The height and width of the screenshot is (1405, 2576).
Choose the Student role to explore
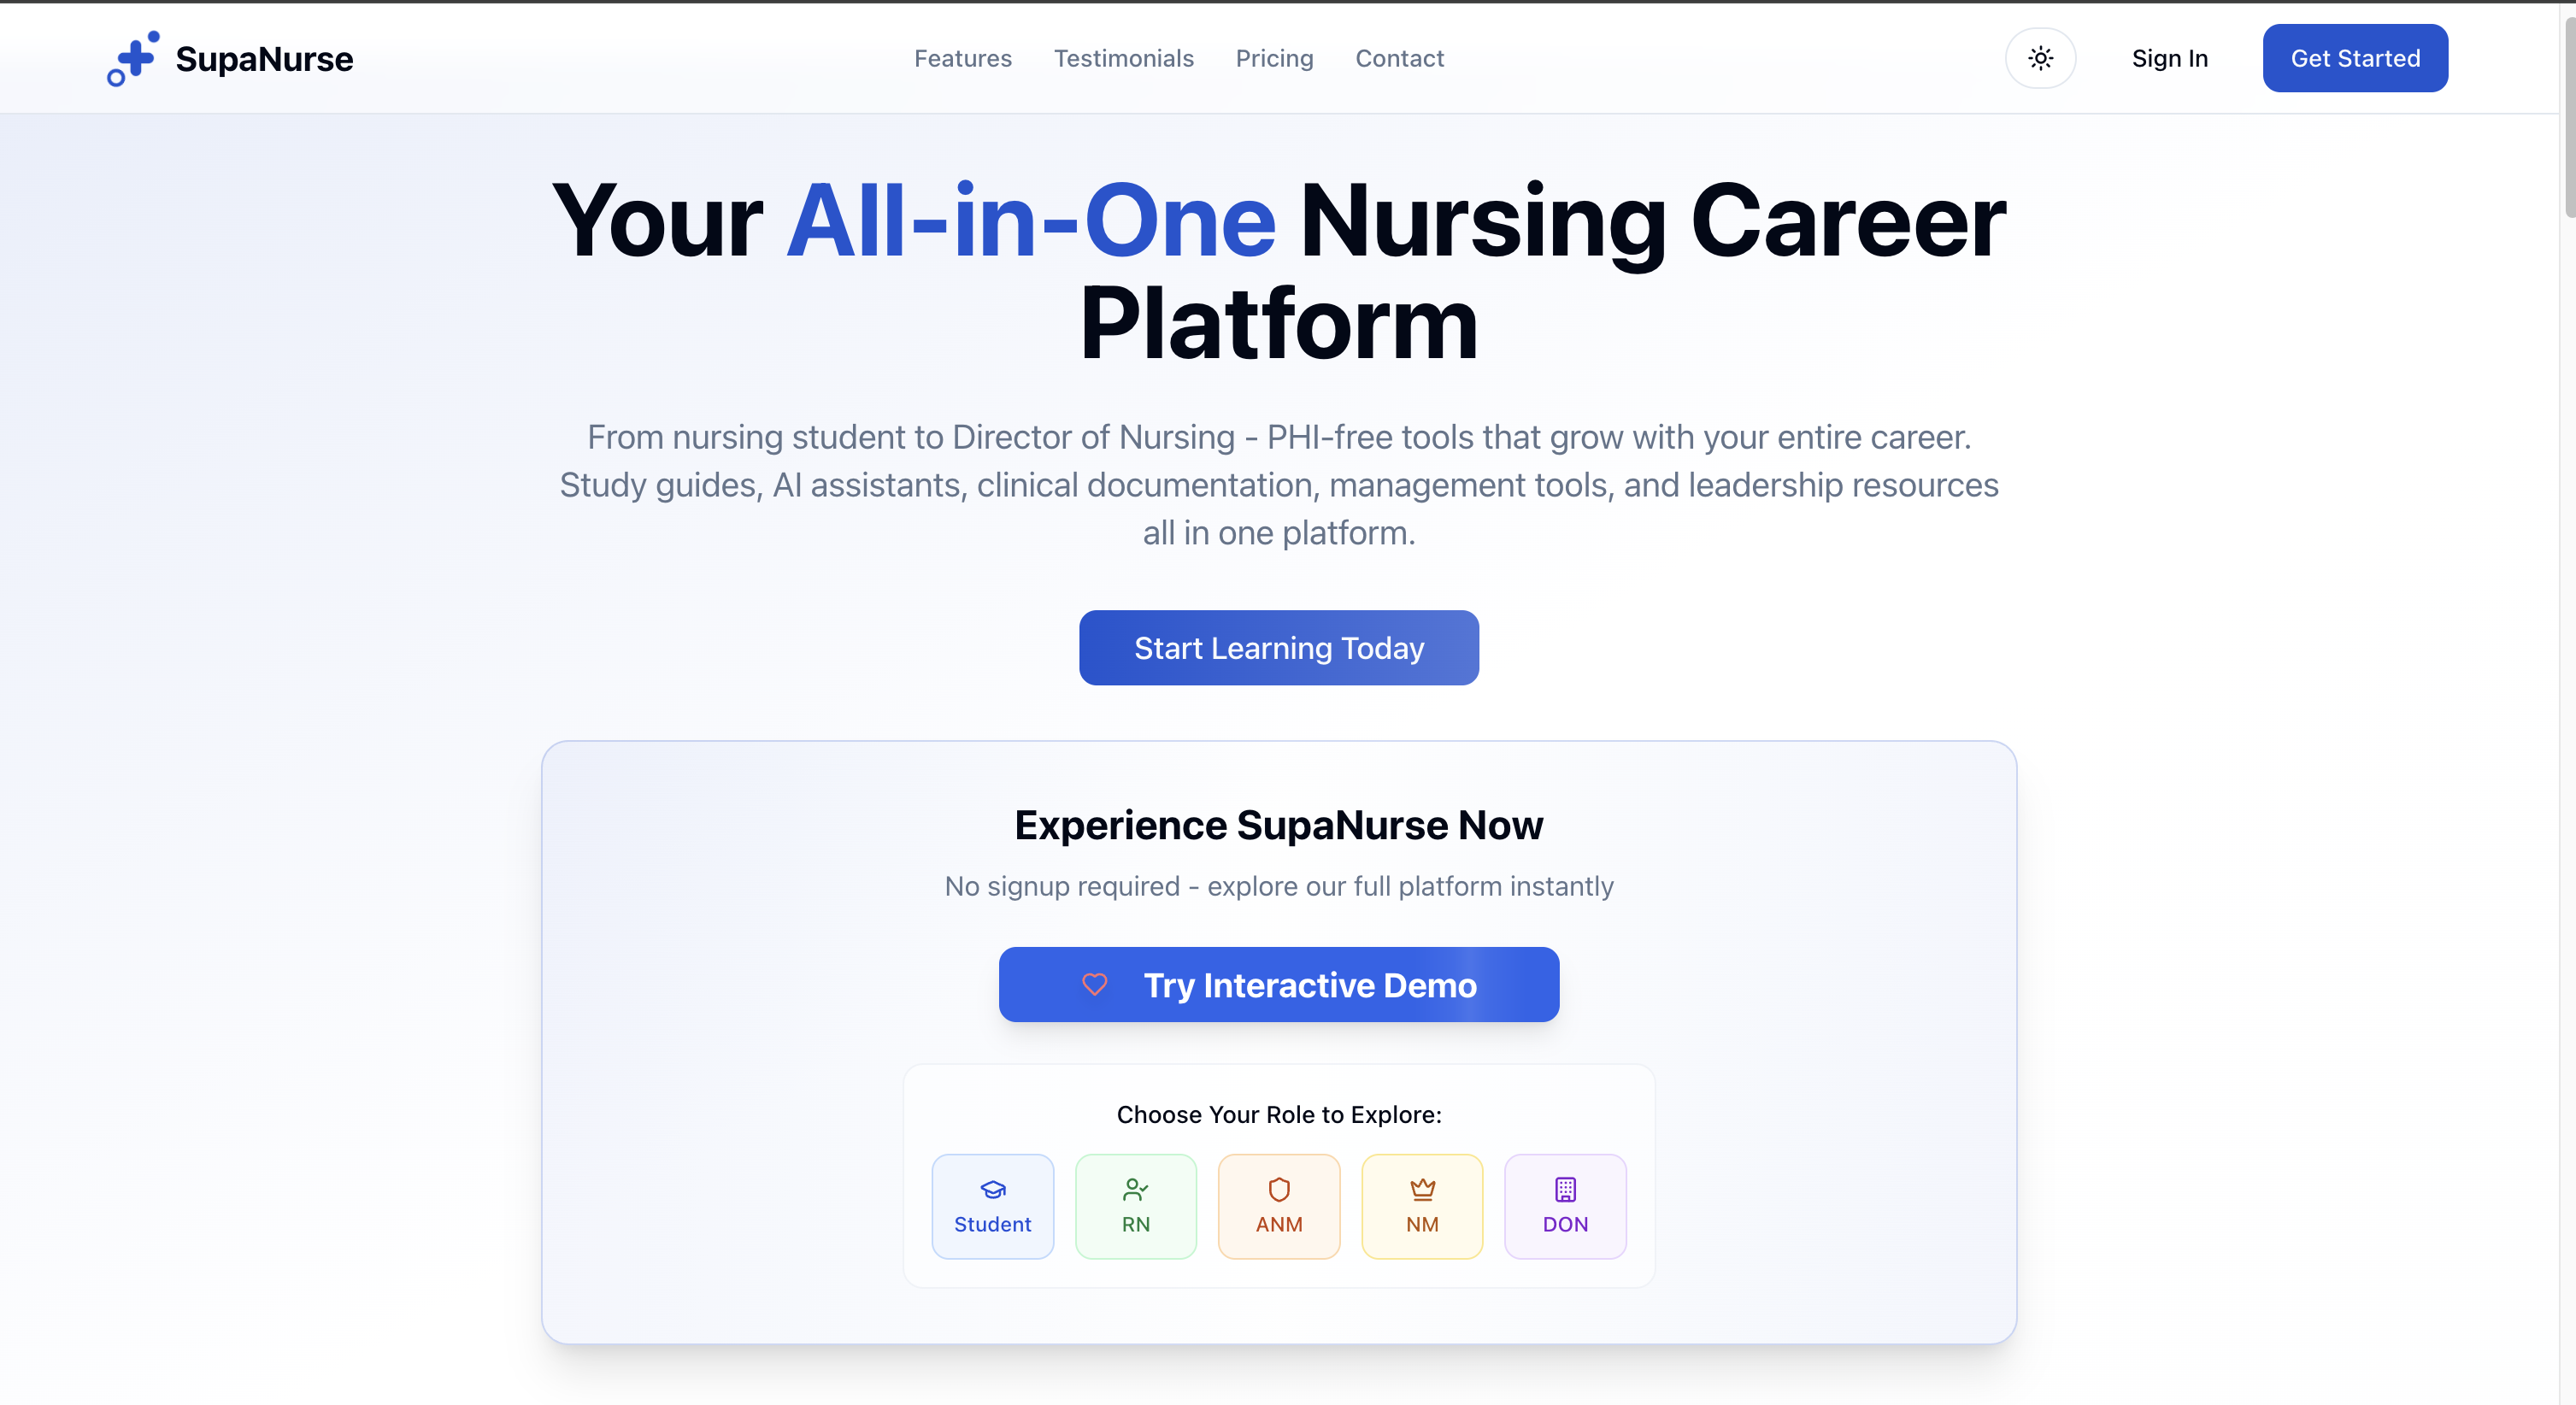(x=992, y=1206)
